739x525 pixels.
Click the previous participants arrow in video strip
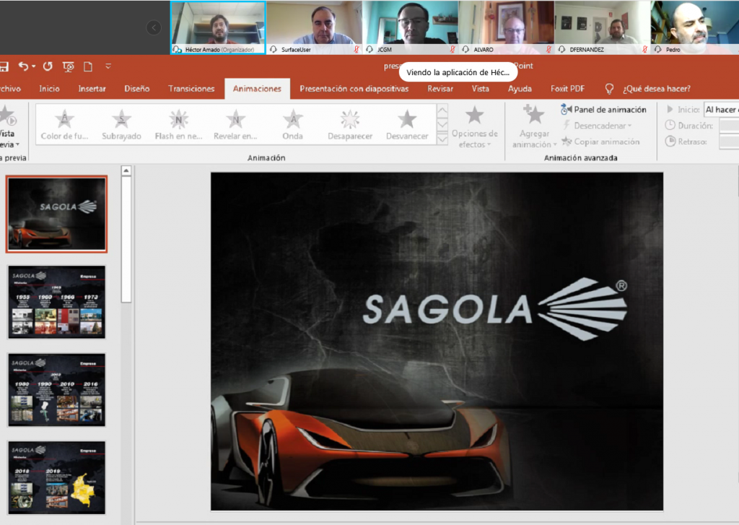coord(154,27)
